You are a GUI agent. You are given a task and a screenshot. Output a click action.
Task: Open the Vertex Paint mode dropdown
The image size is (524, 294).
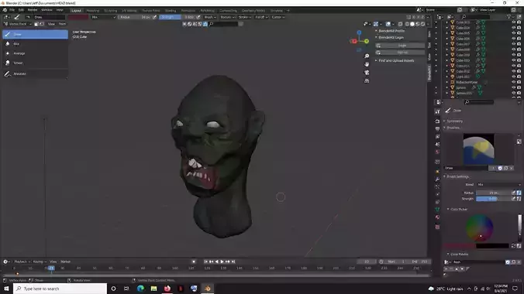[x=17, y=24]
